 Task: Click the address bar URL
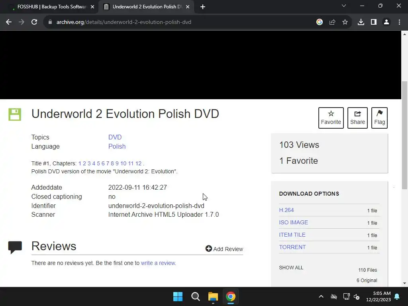124,22
